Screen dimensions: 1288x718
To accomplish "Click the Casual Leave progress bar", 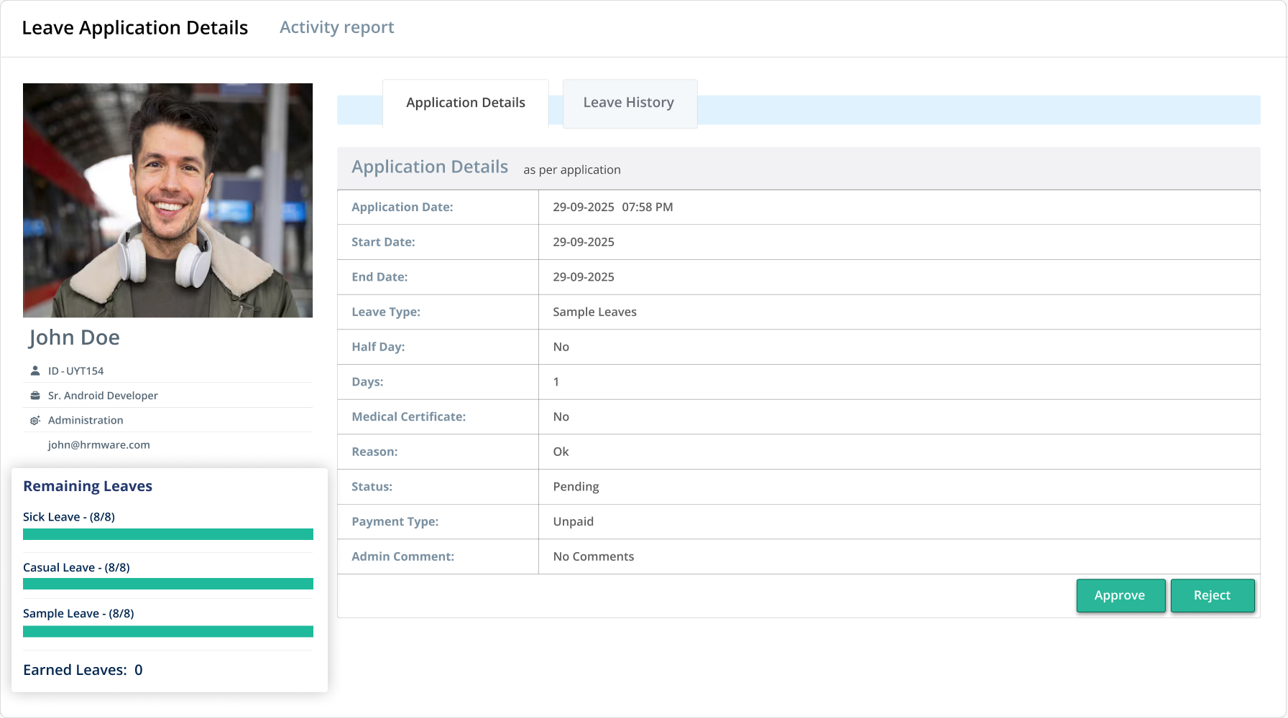I will (x=167, y=584).
